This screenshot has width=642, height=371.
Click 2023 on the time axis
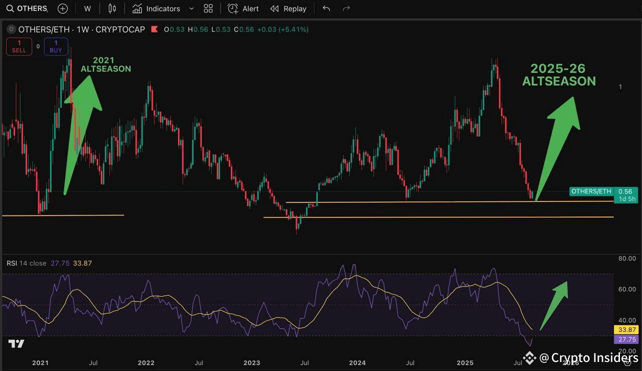252,362
